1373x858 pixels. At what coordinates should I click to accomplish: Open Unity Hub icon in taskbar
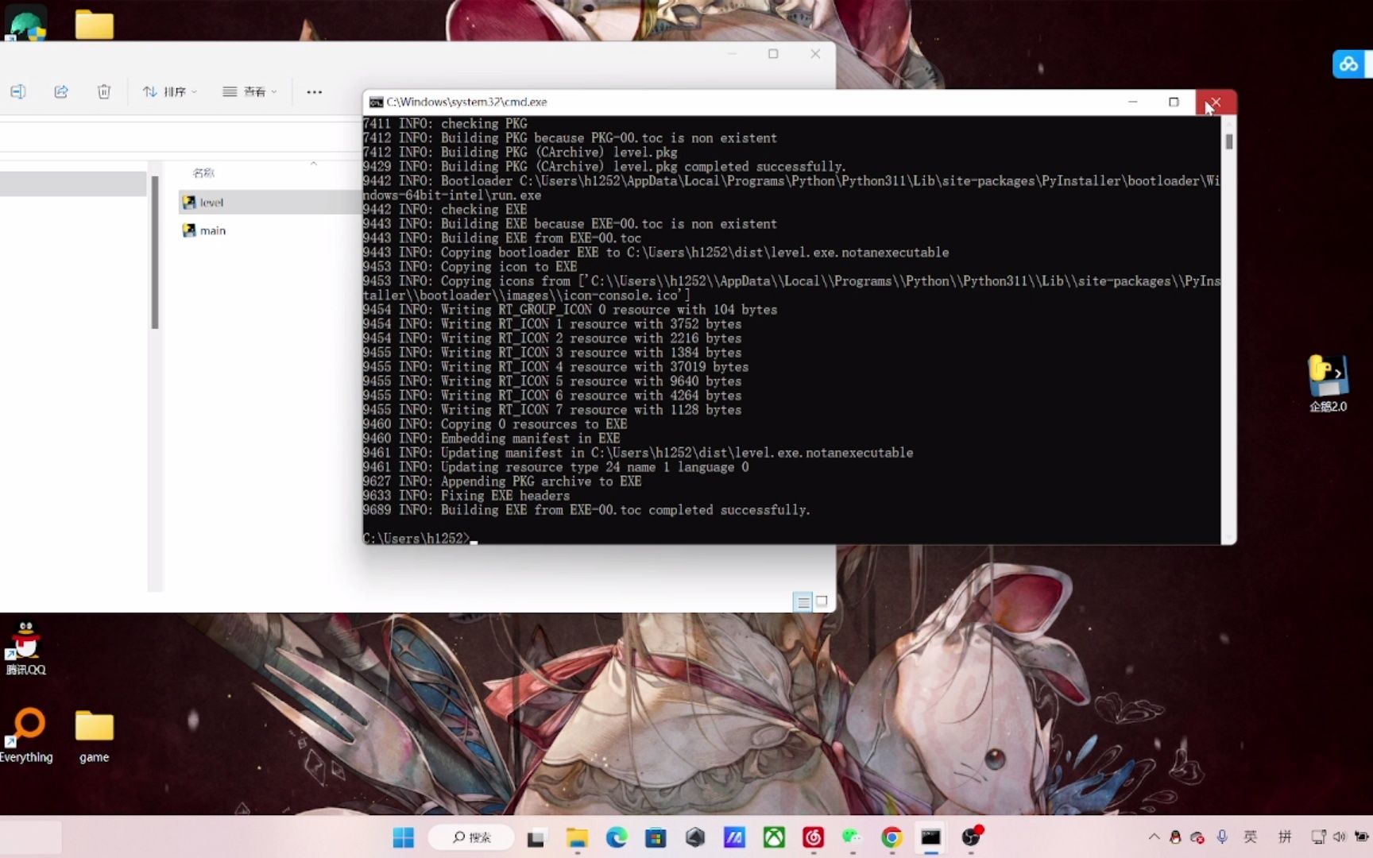tap(695, 837)
